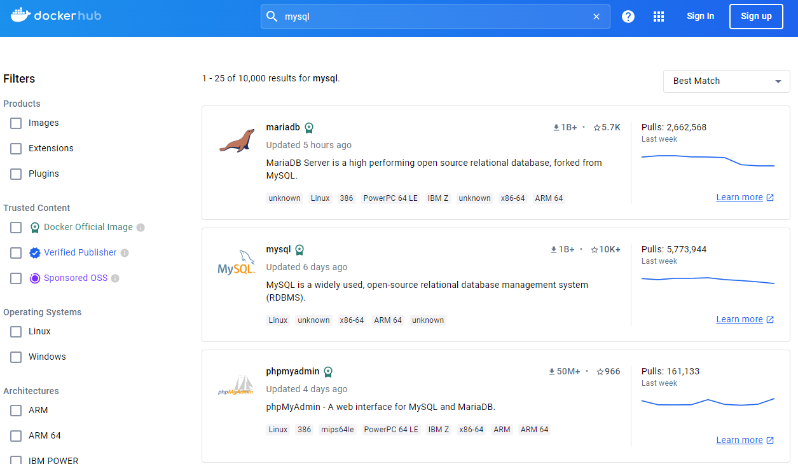
Task: Click info icon beside Verified Publisher
Action: point(125,253)
